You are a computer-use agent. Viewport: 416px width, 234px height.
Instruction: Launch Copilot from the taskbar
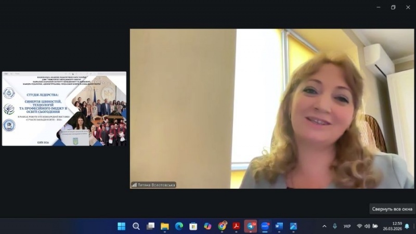point(208,226)
